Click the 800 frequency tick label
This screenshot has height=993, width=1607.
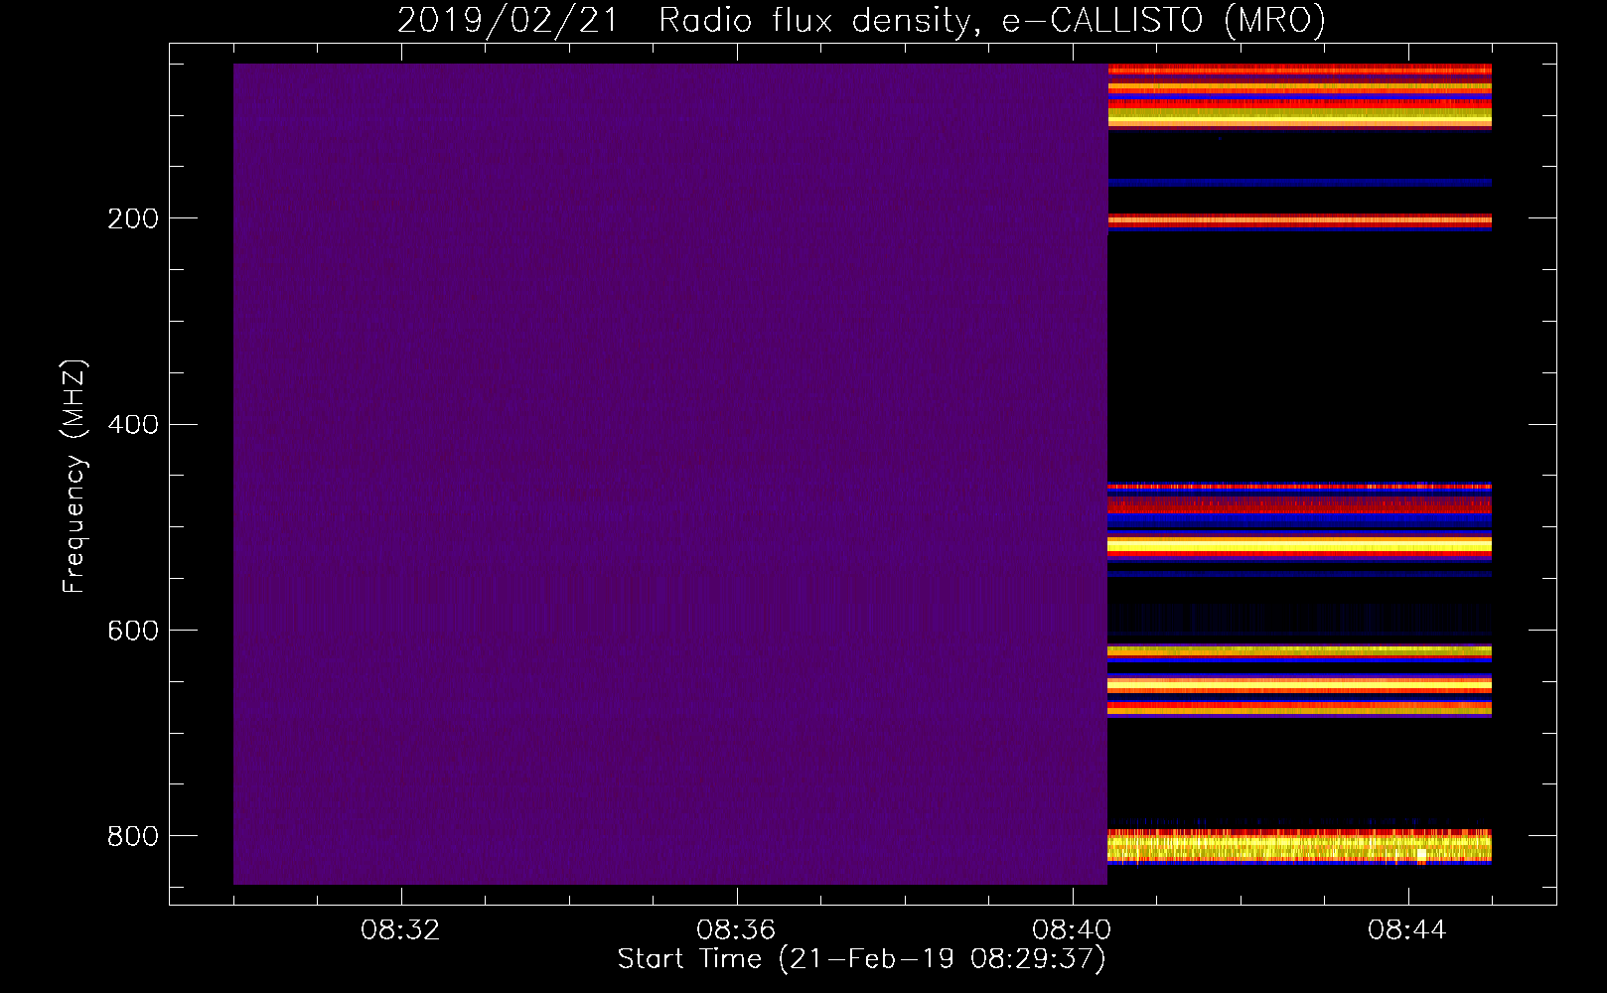[133, 836]
